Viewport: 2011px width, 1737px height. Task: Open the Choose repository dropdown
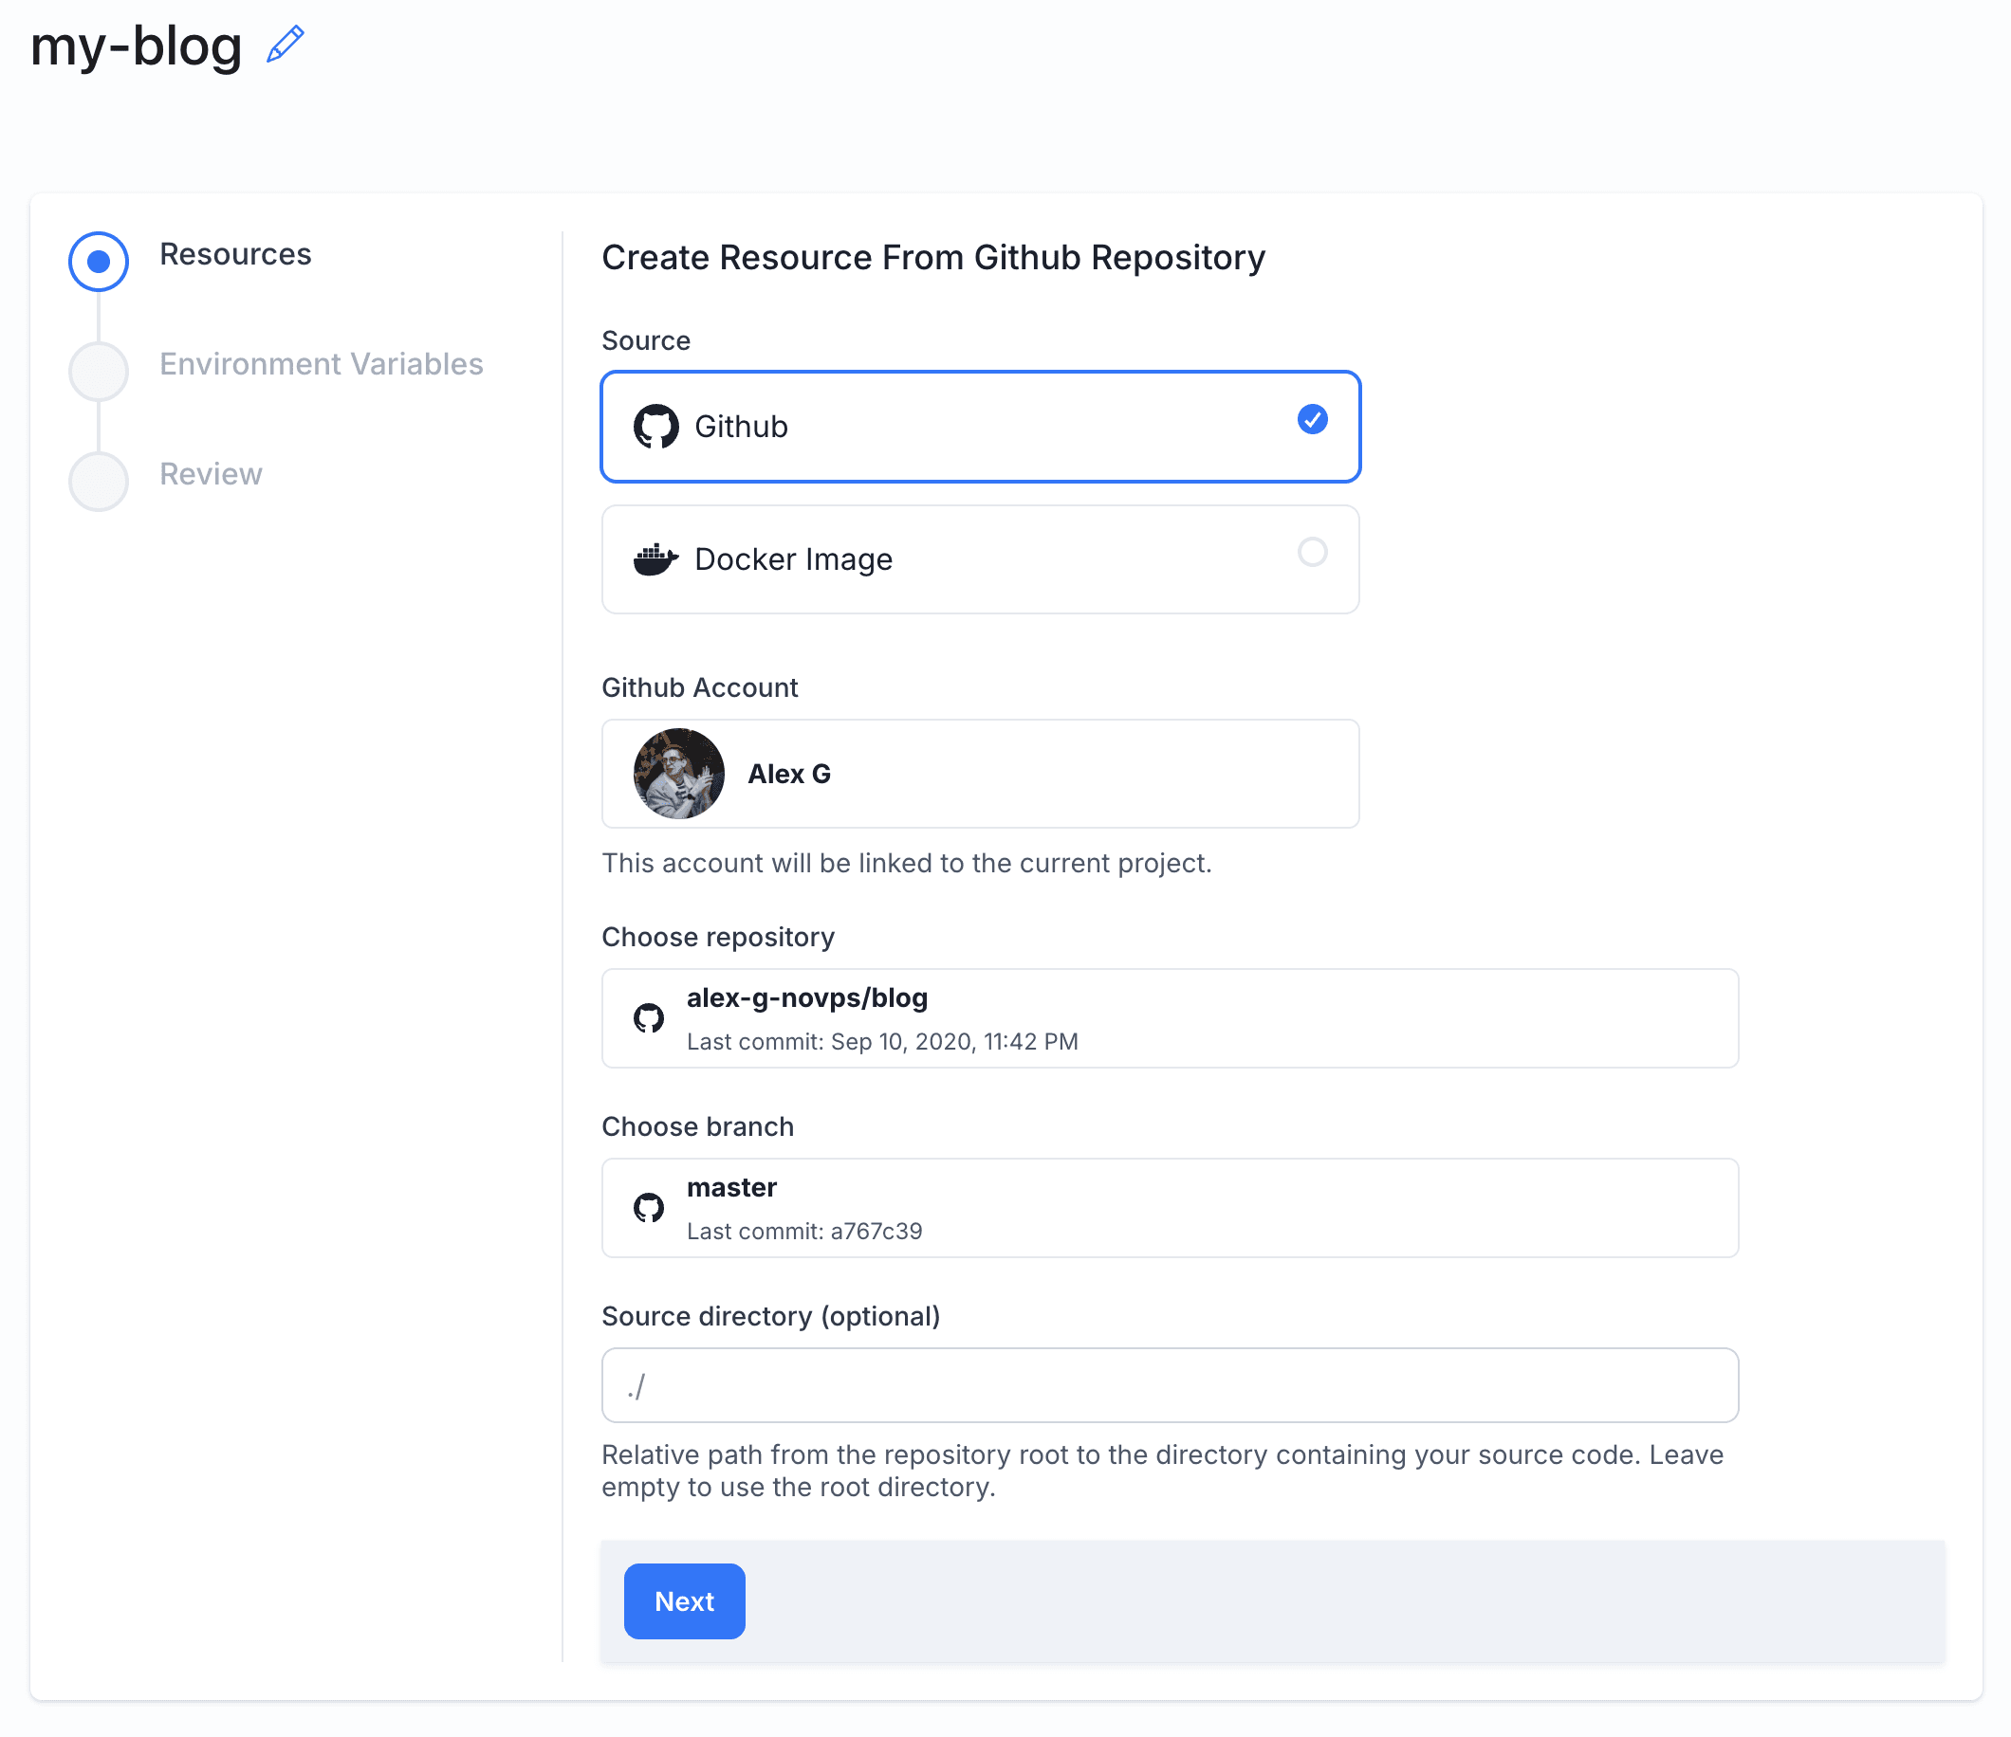pyautogui.click(x=1169, y=1017)
